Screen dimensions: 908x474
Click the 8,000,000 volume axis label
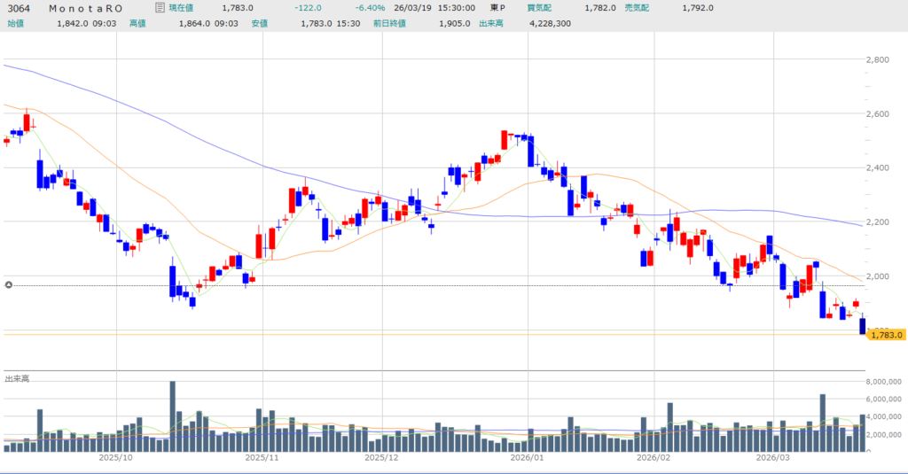[x=884, y=381]
